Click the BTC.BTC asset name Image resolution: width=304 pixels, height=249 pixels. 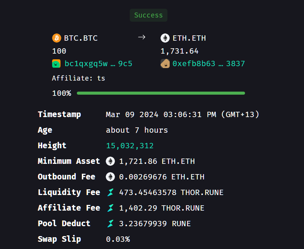(81, 38)
